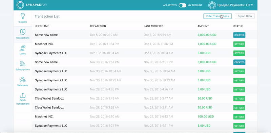
Task: Select the Username column header
Action: (42, 26)
